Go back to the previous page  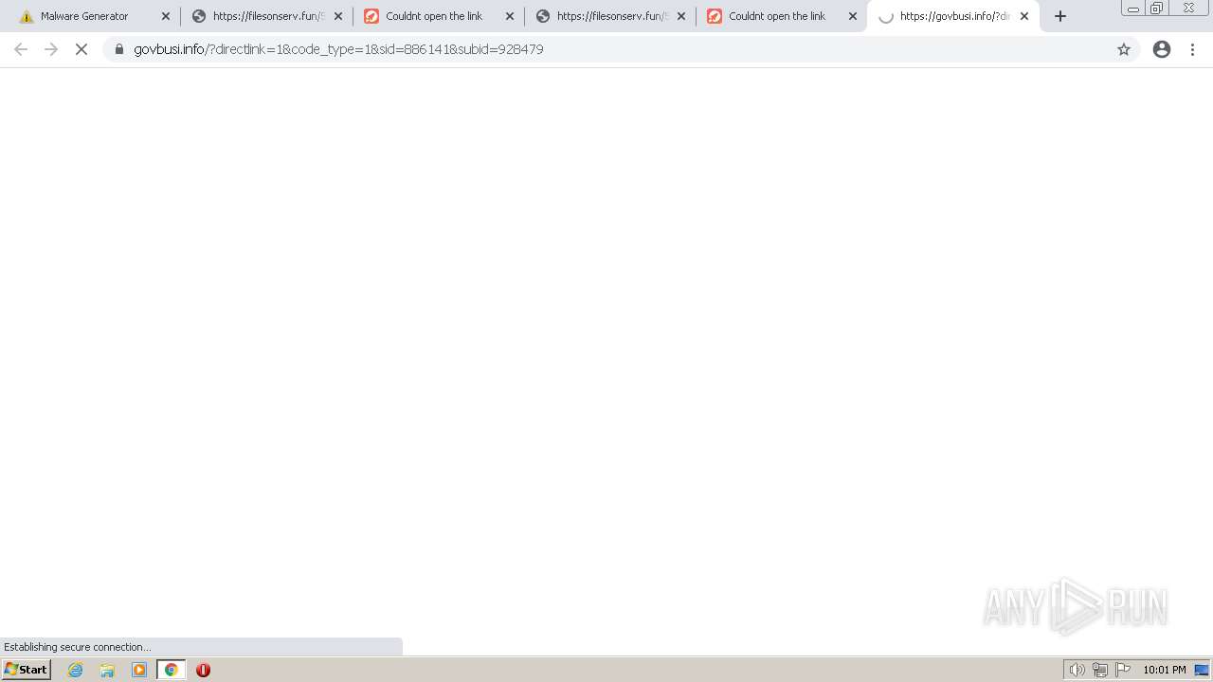[21, 49]
